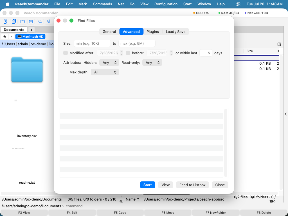Image resolution: width=288 pixels, height=216 pixels.
Task: Click the pc-demo path segment
Action: 38,44
